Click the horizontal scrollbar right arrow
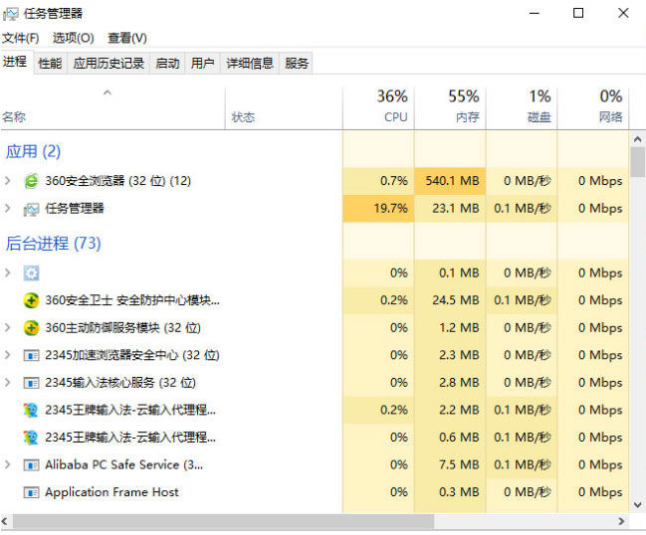 tap(622, 521)
